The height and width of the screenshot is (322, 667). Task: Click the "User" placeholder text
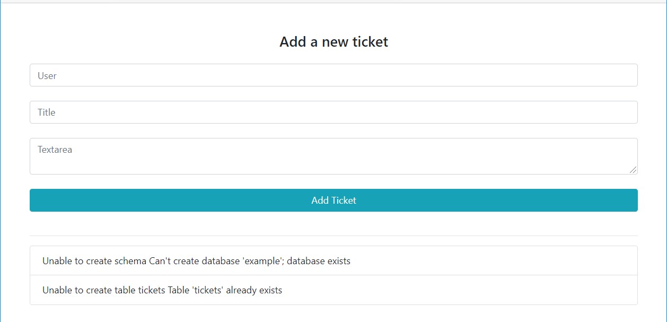(47, 76)
